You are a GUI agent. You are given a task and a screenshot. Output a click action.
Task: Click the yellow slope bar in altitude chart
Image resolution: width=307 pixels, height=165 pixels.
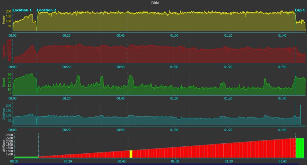131,154
